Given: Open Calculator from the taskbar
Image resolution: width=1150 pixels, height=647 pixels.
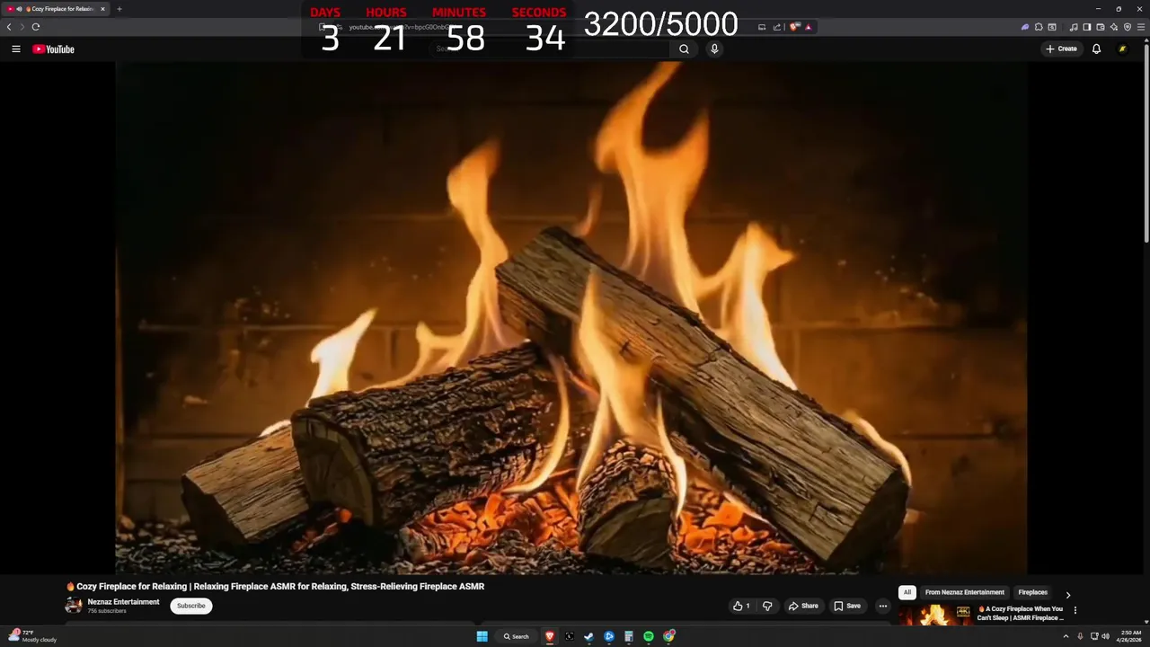Looking at the screenshot, I should [629, 636].
